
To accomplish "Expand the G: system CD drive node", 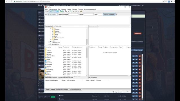I will click(x=49, y=44).
